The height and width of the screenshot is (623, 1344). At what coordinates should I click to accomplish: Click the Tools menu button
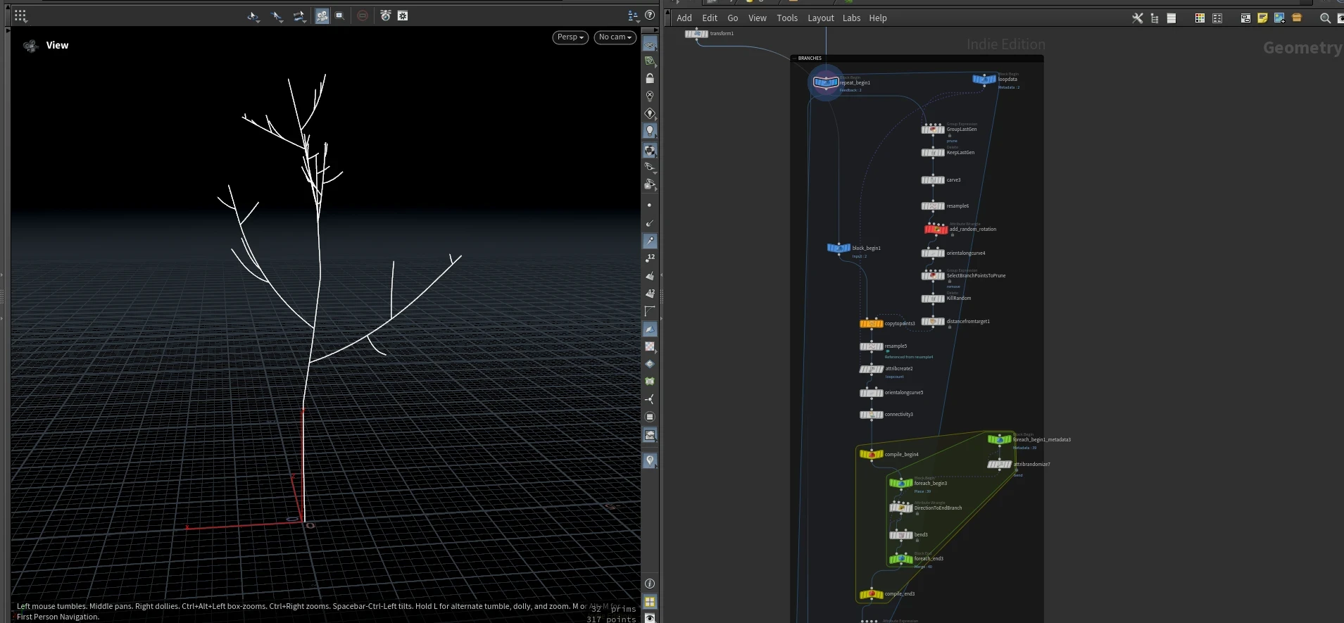[787, 18]
